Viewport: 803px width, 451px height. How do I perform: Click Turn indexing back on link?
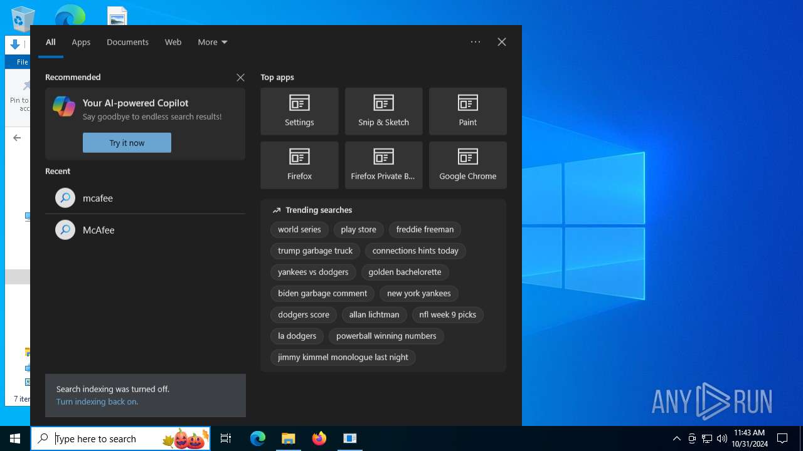coord(97,402)
